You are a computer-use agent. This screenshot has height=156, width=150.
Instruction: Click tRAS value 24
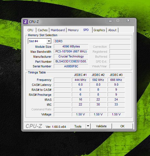pyautogui.click(x=116, y=99)
